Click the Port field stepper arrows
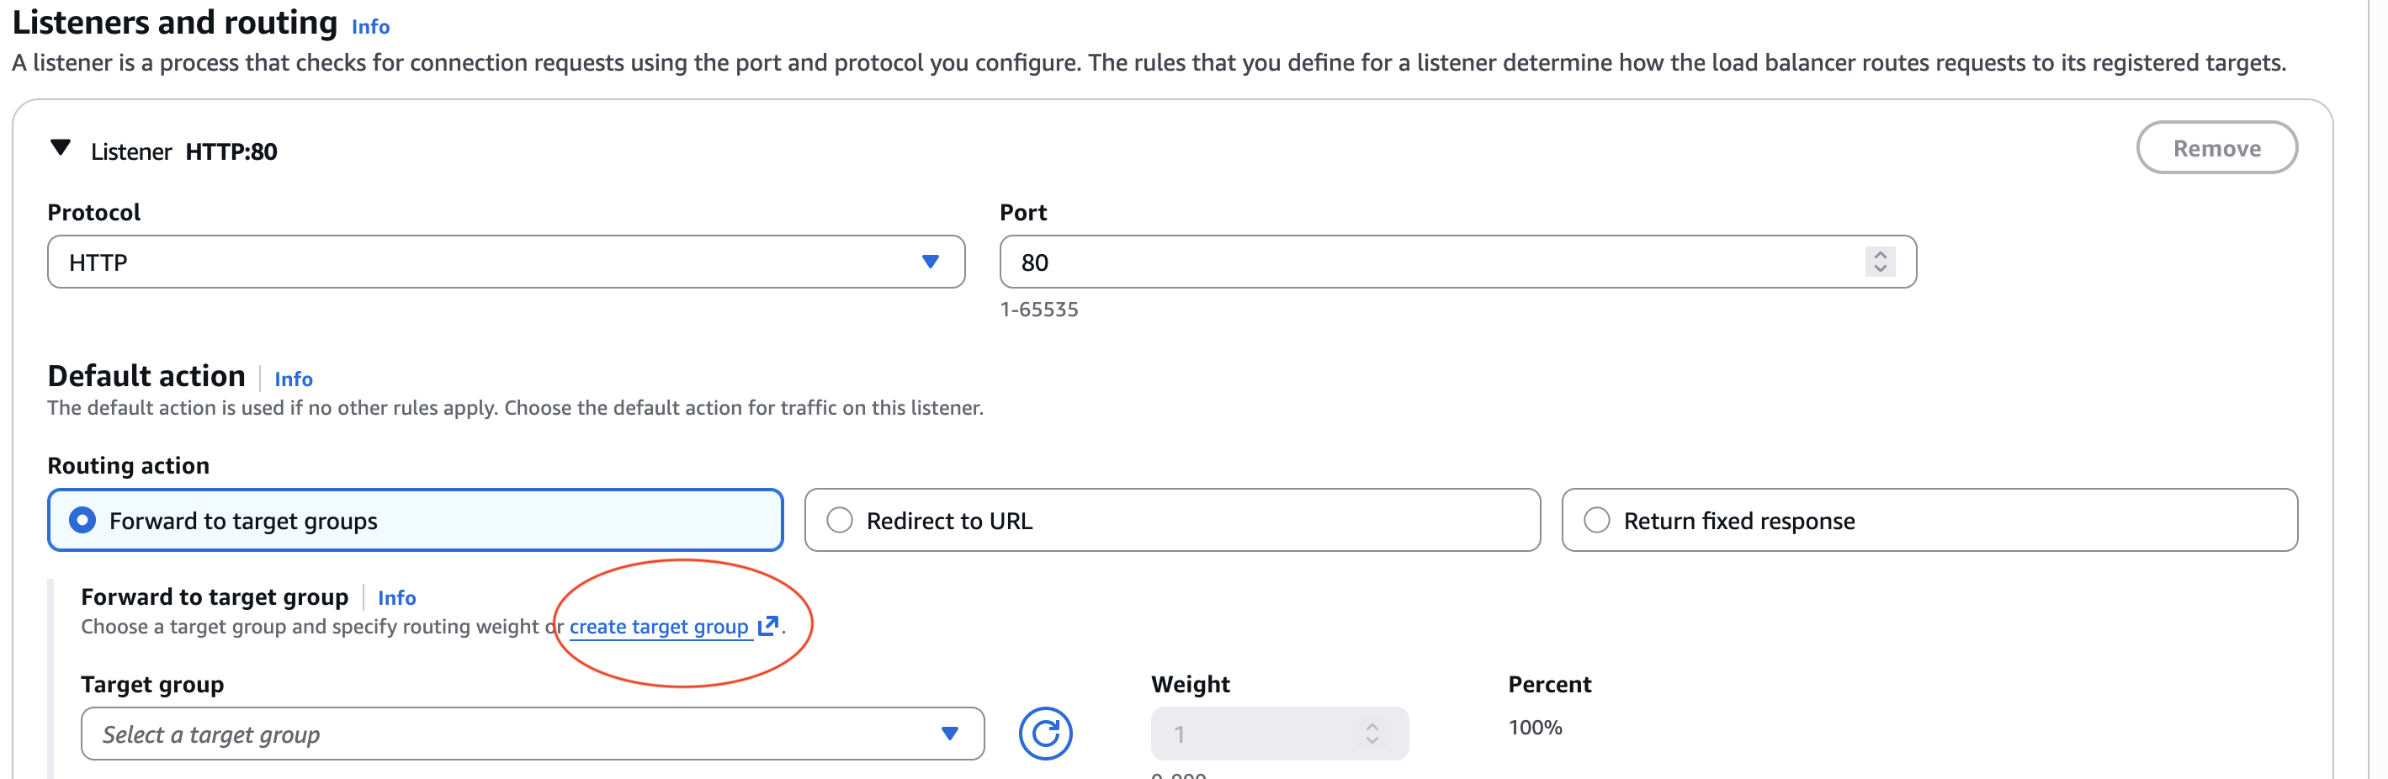 coord(1879,262)
